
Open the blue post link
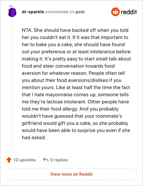(80, 12)
